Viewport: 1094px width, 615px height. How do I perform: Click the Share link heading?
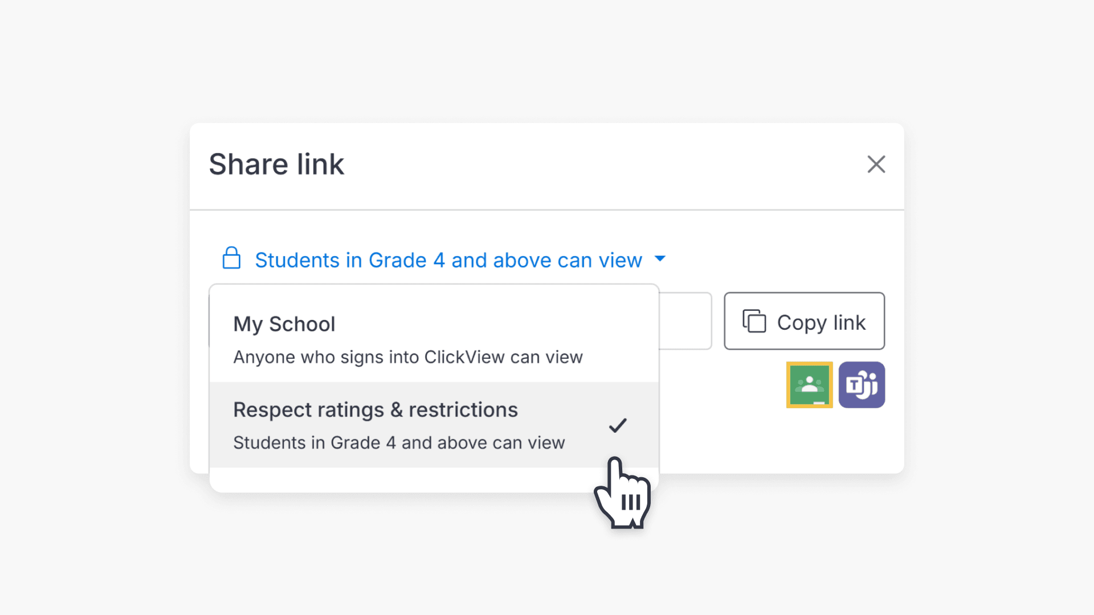point(277,165)
